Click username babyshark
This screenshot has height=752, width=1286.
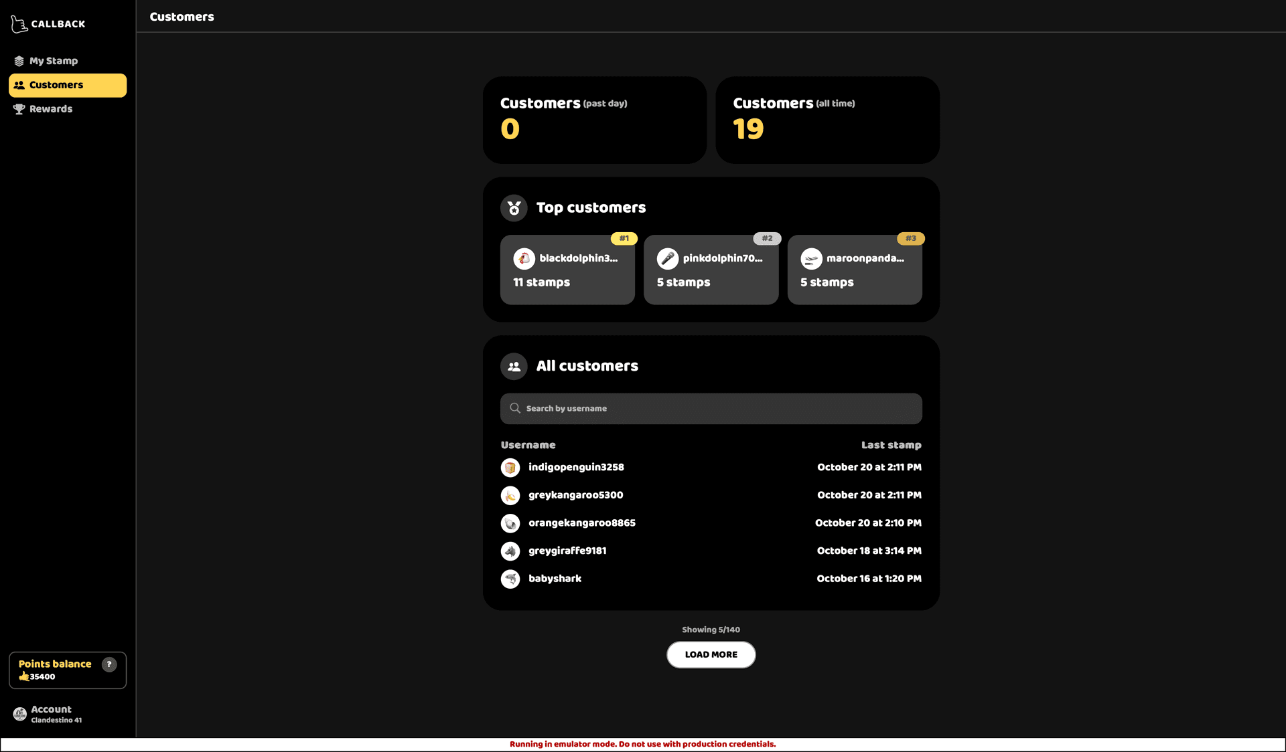point(555,579)
